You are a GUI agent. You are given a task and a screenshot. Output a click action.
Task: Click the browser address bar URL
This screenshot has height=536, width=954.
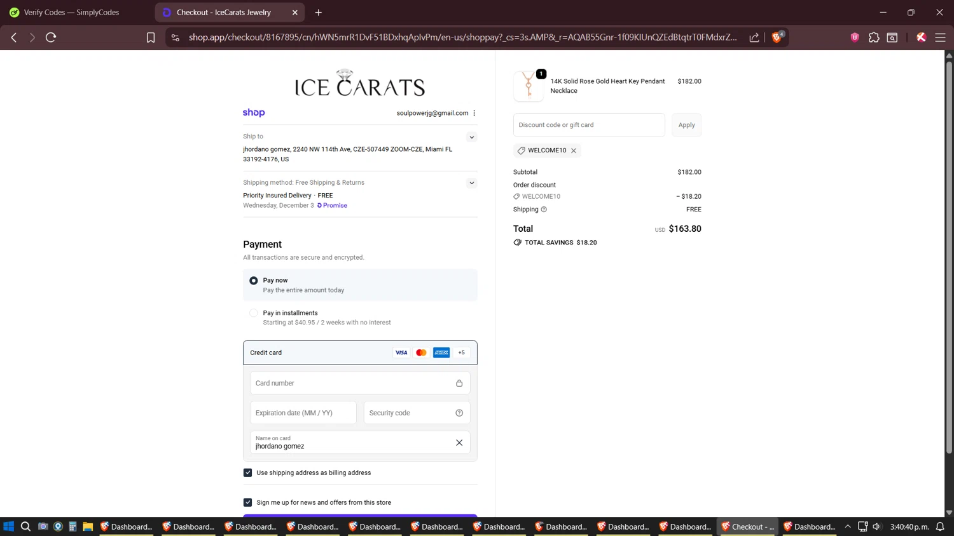[462, 37]
